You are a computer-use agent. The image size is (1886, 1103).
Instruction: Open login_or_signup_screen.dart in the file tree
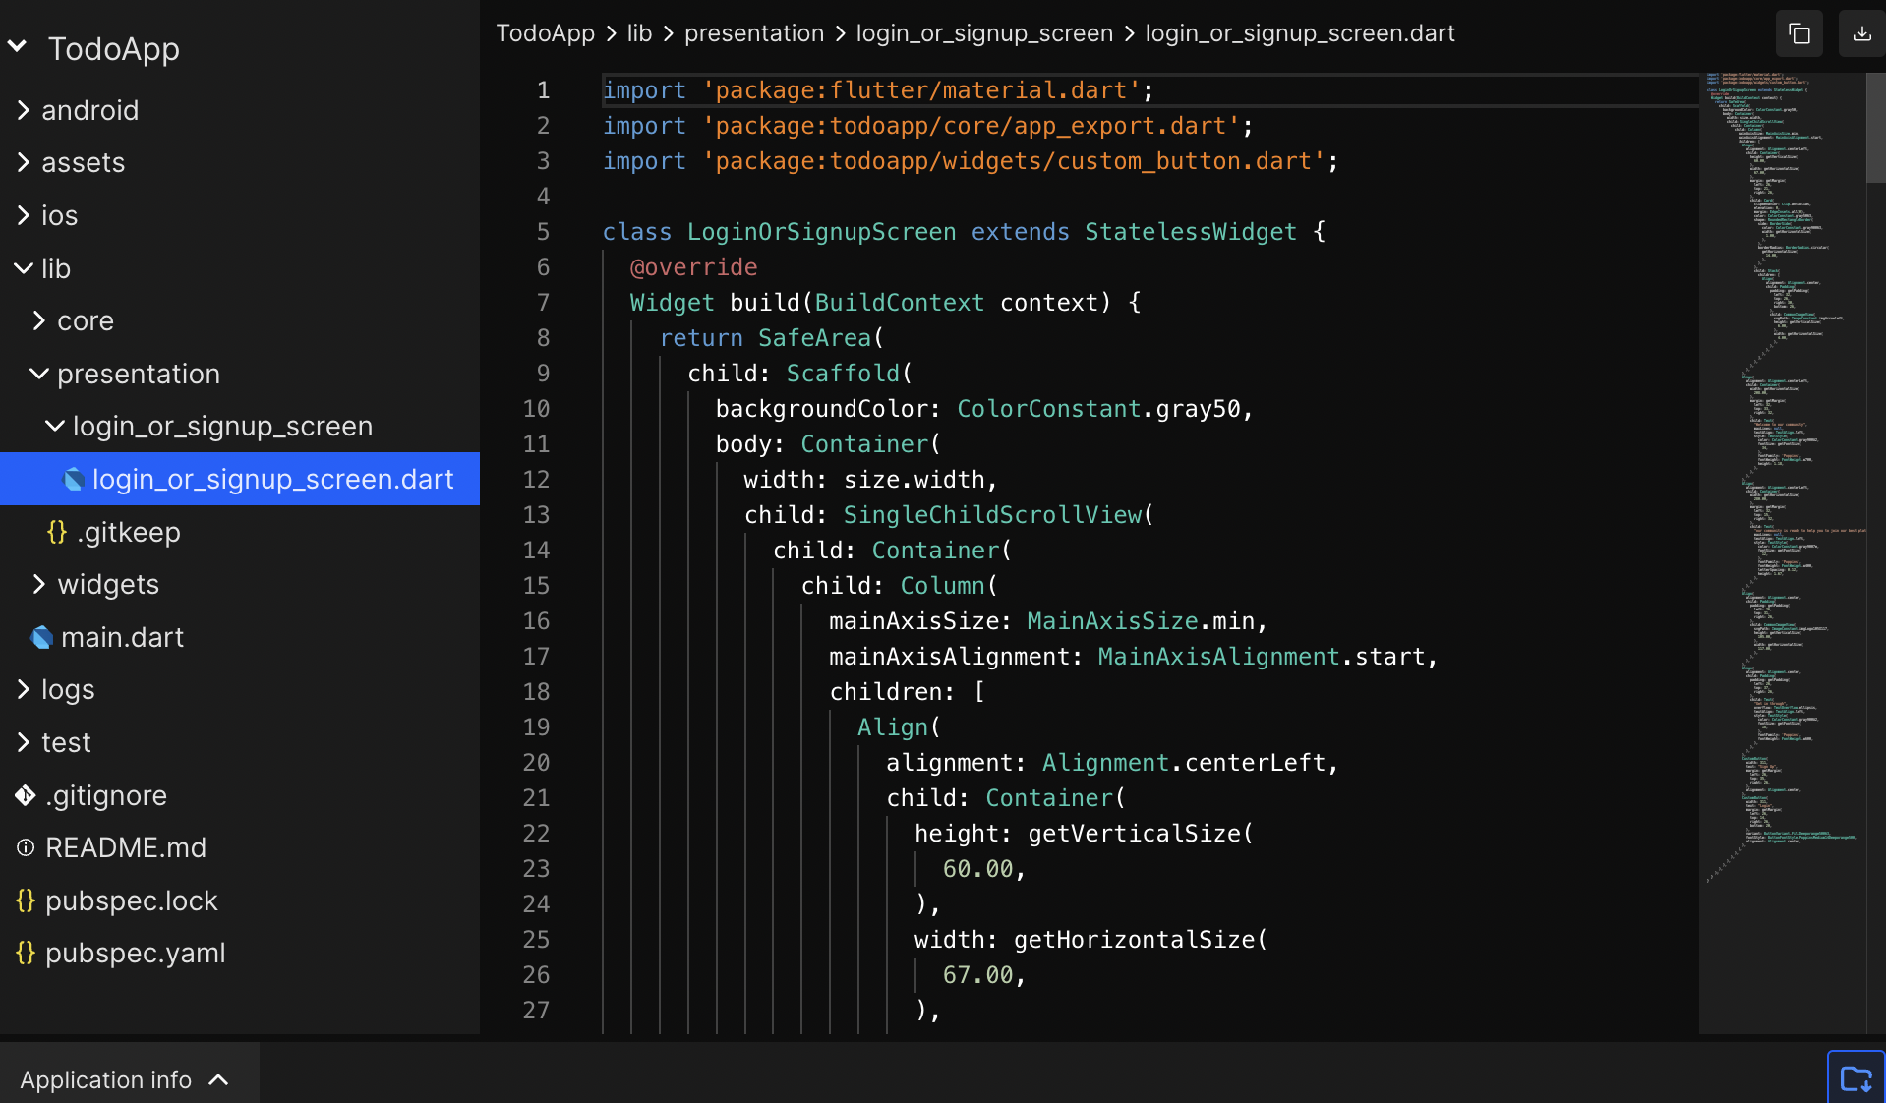click(x=240, y=479)
